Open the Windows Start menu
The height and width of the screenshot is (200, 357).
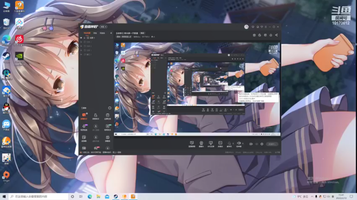(4, 196)
